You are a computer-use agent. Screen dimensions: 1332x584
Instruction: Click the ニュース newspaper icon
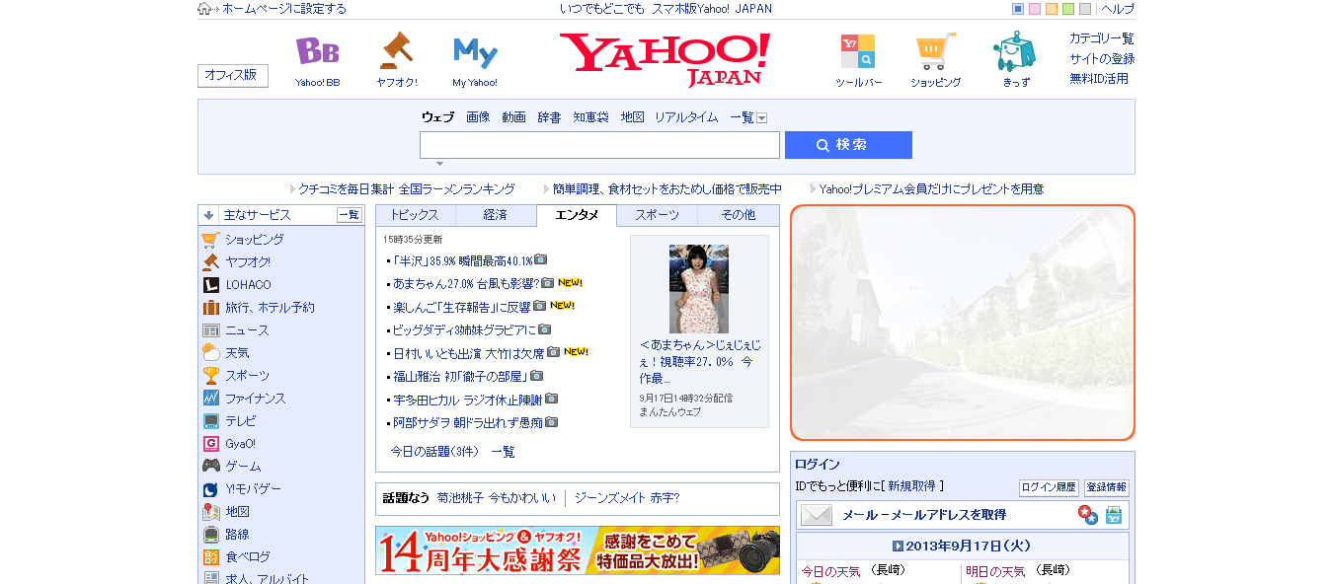[210, 330]
